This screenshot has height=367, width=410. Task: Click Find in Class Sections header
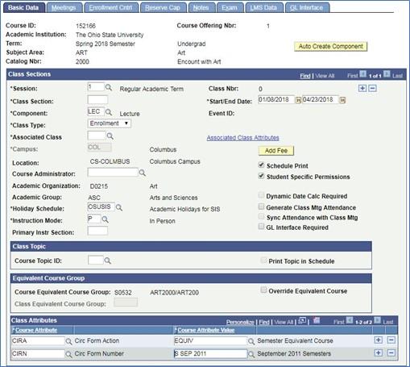tap(305, 76)
